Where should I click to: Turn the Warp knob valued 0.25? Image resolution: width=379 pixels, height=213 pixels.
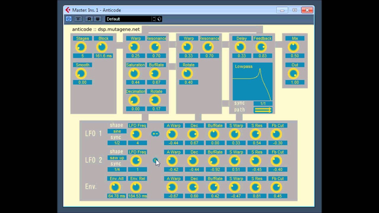134,47
